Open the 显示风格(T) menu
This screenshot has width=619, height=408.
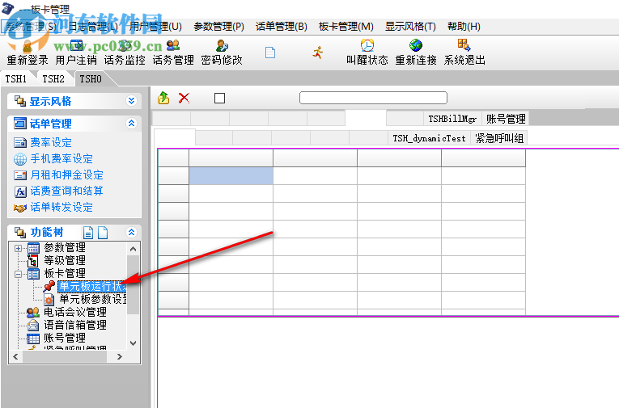click(x=410, y=27)
